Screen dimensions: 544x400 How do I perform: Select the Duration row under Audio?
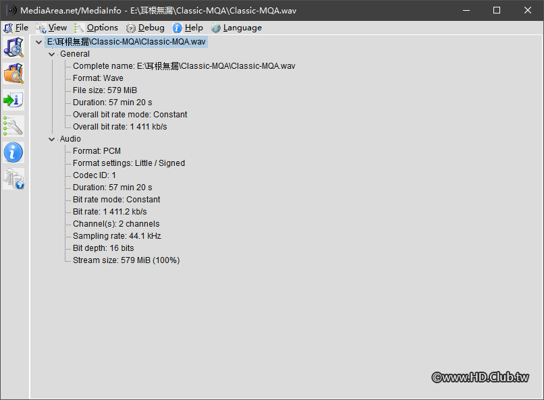point(113,188)
